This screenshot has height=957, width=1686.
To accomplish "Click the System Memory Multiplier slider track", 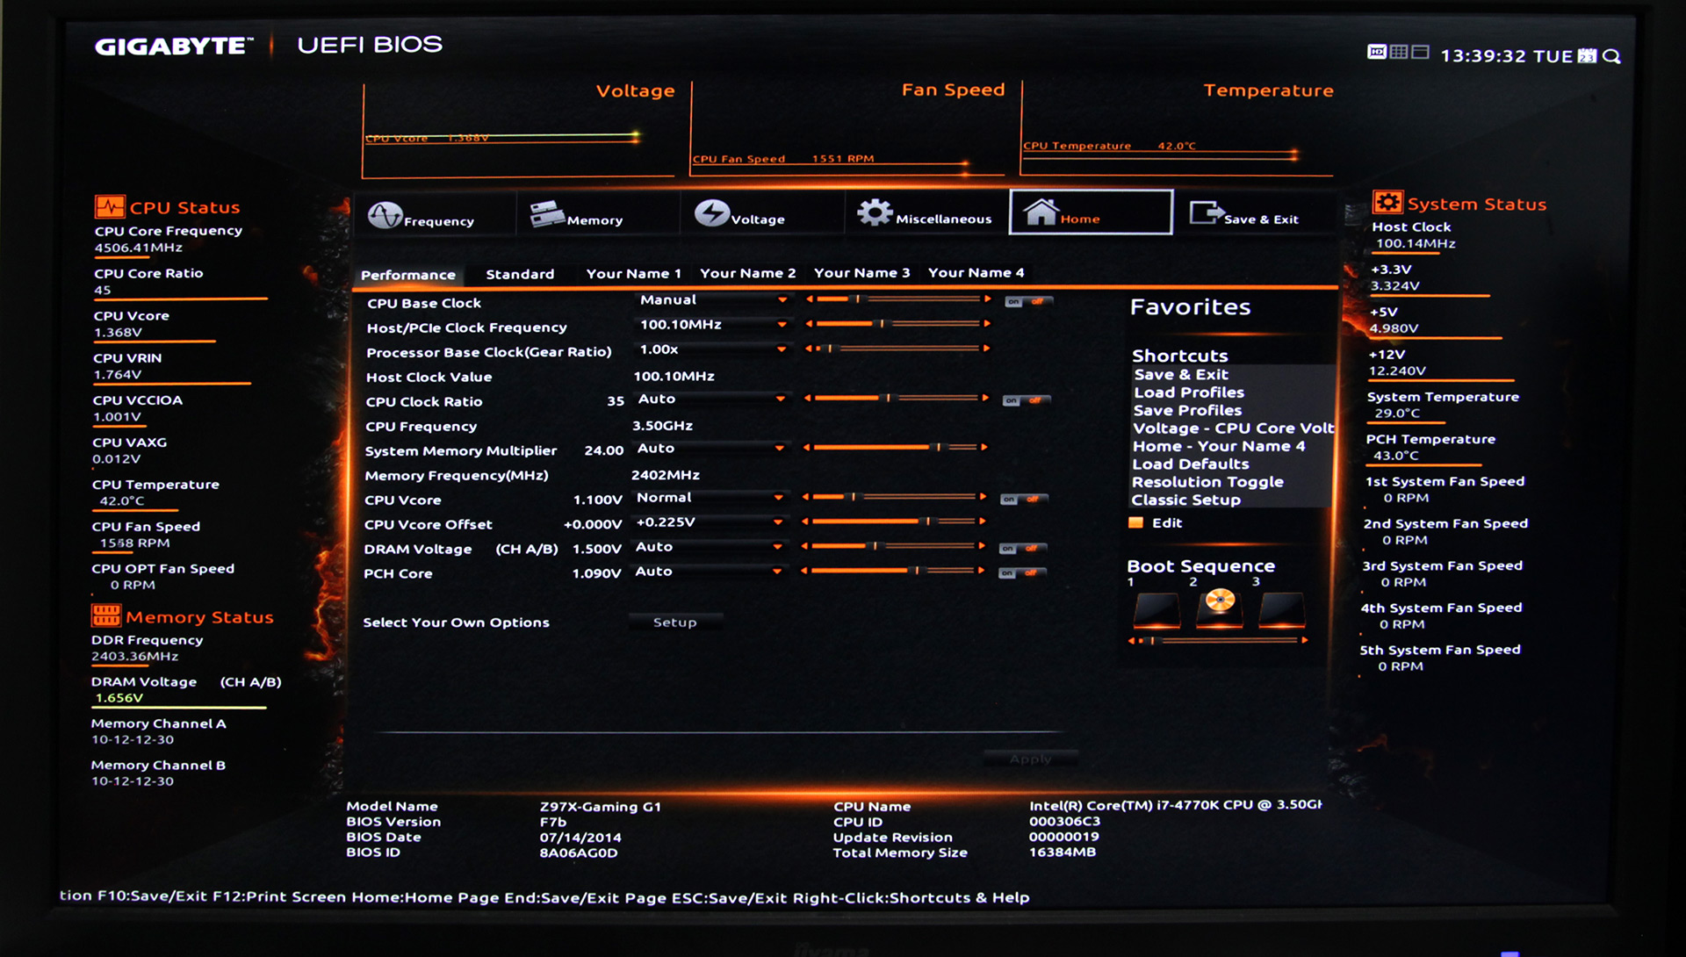I will click(x=896, y=448).
